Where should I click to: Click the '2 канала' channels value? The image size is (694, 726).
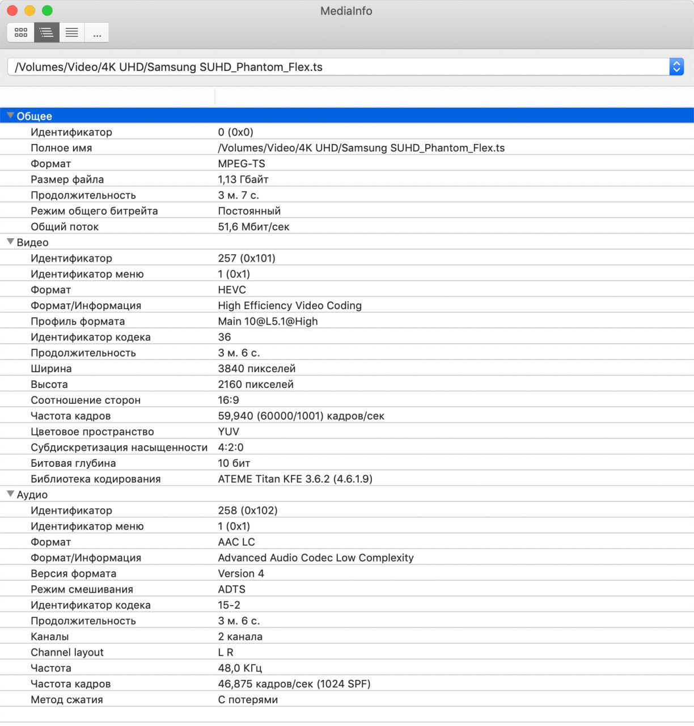[x=240, y=636]
